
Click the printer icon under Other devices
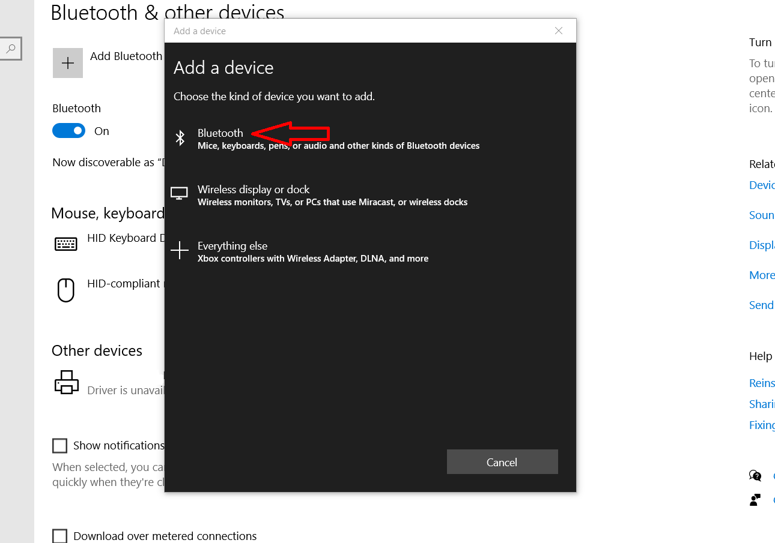(x=67, y=382)
